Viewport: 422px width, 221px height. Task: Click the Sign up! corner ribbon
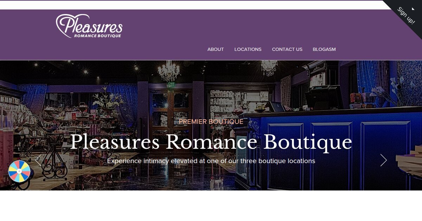pos(406,16)
